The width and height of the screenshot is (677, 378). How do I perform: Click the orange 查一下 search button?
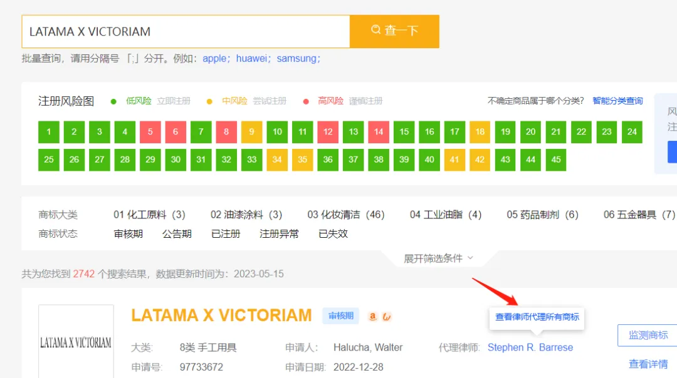coord(395,31)
